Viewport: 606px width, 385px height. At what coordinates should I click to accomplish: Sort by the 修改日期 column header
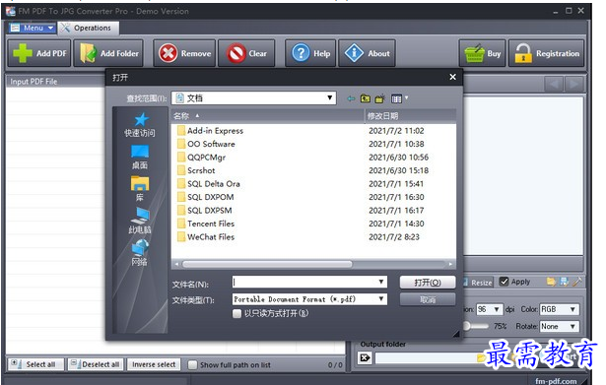click(410, 116)
